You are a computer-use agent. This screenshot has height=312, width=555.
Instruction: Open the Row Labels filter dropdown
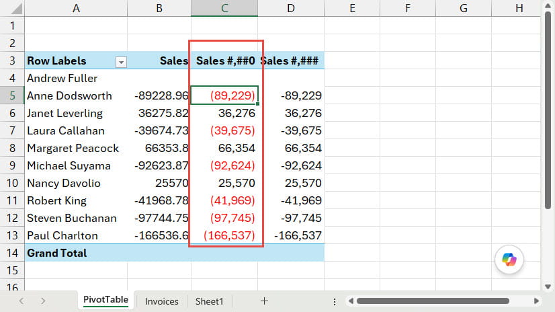tap(121, 62)
